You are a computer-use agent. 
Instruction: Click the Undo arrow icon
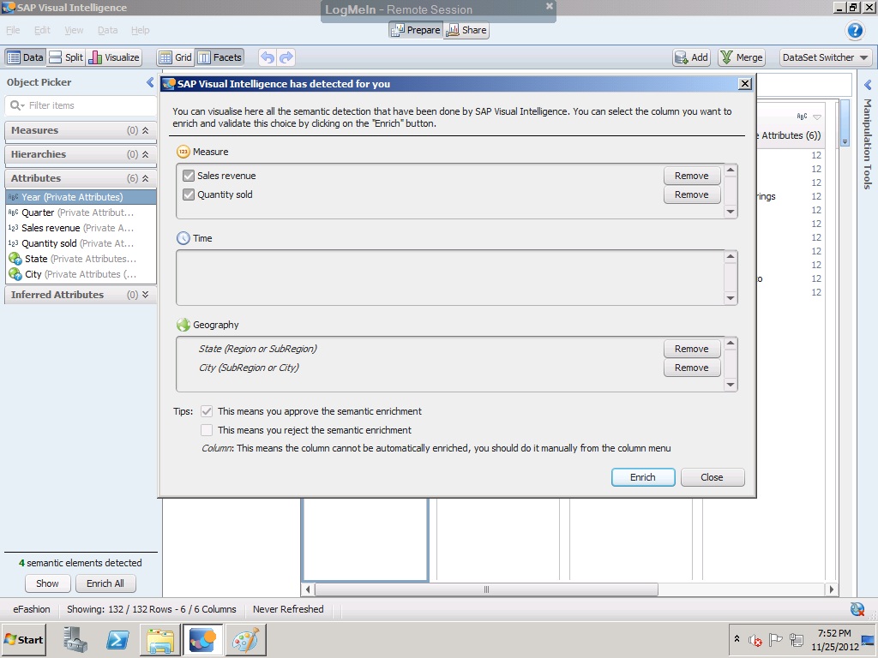[268, 57]
